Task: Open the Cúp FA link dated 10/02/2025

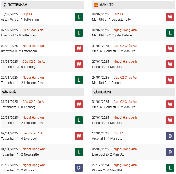Action: click(27, 14)
